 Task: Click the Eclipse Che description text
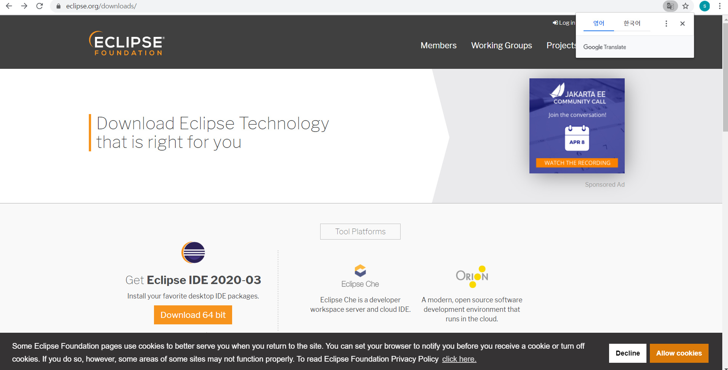point(360,305)
